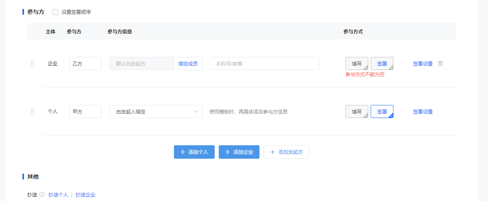488x201 pixels.
Task: Click the 指定成员 button
Action: (188, 63)
